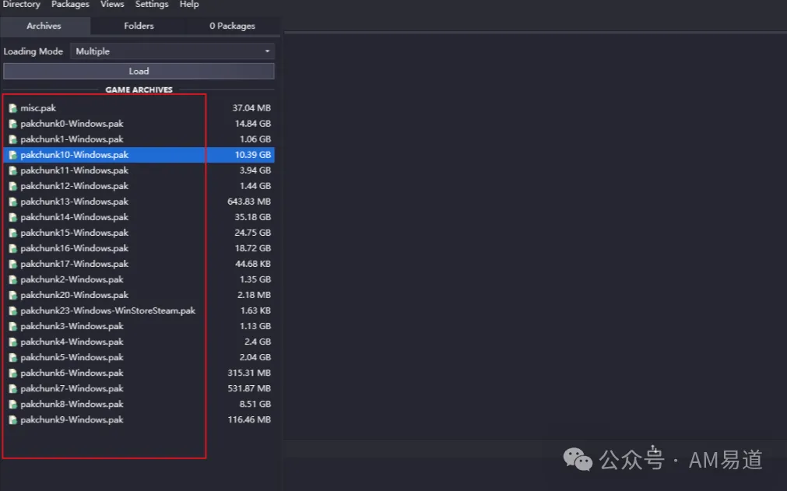Open the Views menu
Image resolution: width=787 pixels, height=491 pixels.
pos(112,4)
